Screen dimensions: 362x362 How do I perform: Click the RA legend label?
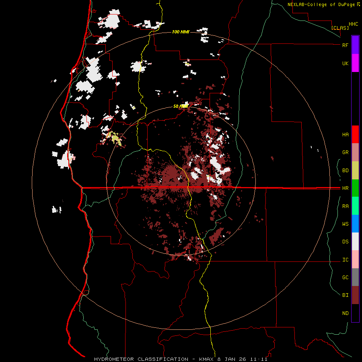[x=345, y=206]
